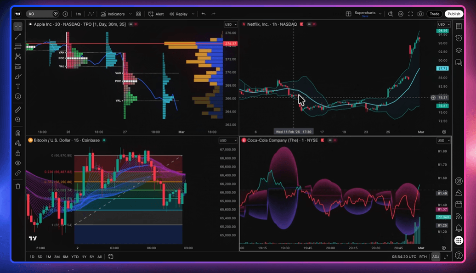Open Bitcoin chart USD currency dropdown
476x273 pixels.
click(228, 140)
